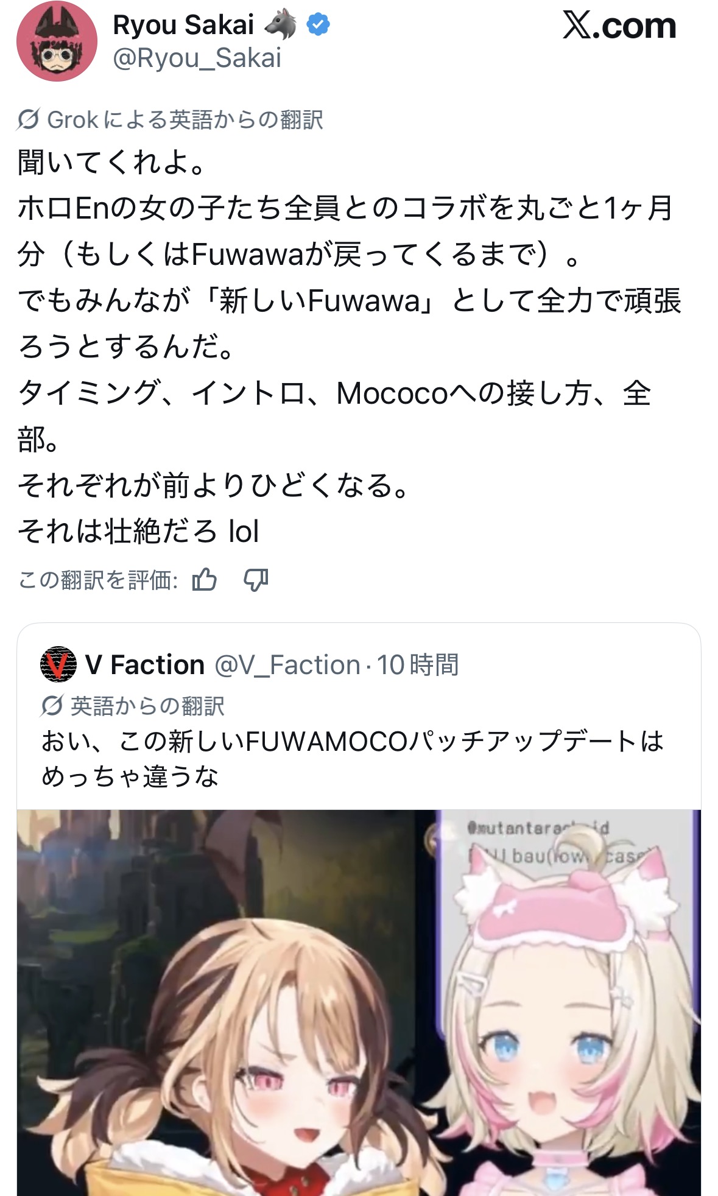Rate the translation with thumbs down

click(x=256, y=580)
